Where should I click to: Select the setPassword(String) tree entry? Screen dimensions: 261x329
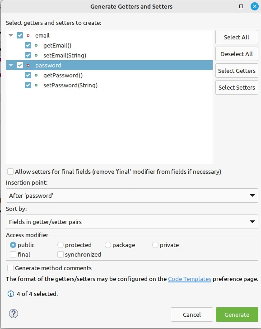[70, 86]
